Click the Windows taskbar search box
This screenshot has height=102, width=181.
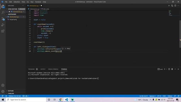[x=26, y=99]
